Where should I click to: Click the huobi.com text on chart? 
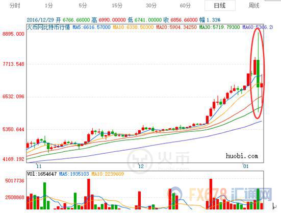tap(242, 156)
